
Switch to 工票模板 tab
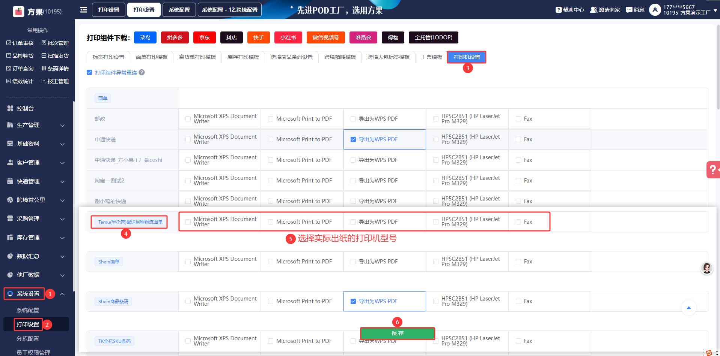click(x=432, y=57)
